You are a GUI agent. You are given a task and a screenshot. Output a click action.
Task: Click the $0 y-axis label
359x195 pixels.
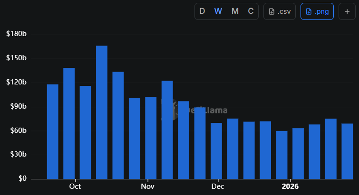point(22,179)
